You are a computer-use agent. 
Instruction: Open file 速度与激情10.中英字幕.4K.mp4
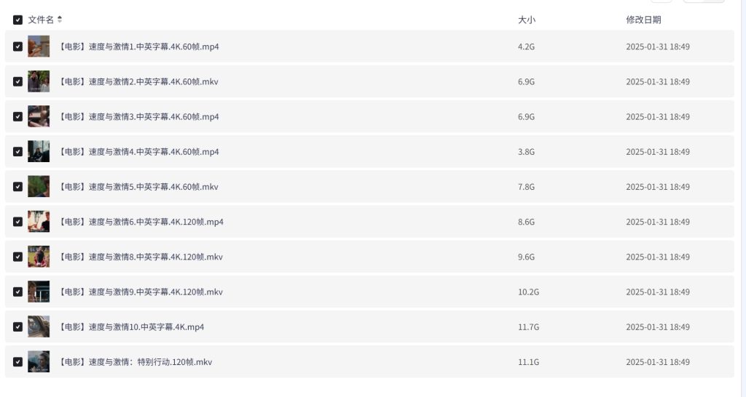(131, 326)
